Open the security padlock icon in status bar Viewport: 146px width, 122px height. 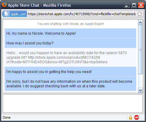click(x=130, y=117)
